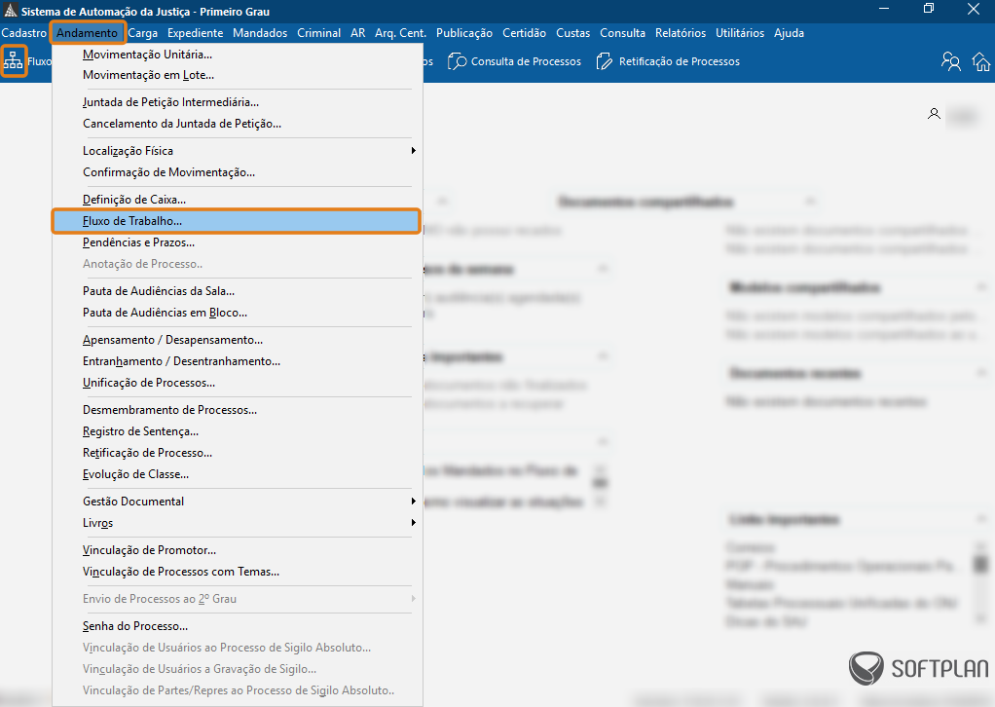Click the Consulta de Processos magnifier icon

(457, 61)
